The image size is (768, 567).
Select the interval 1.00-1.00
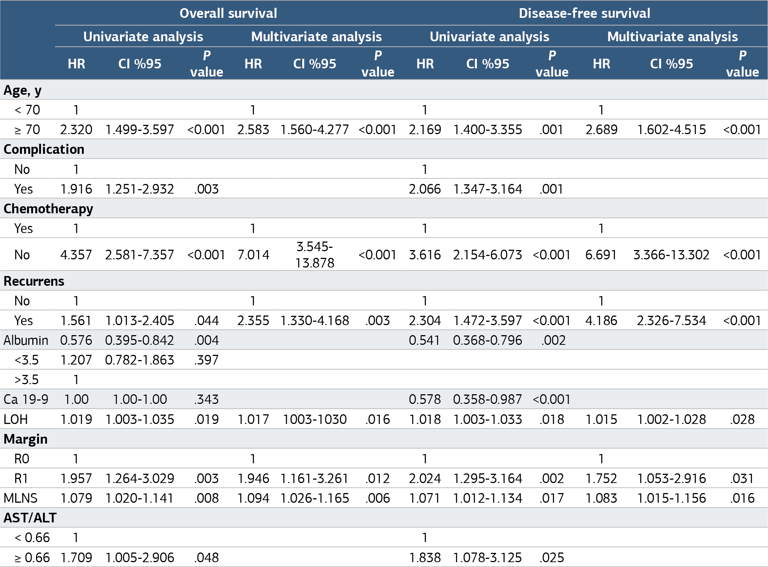[140, 399]
